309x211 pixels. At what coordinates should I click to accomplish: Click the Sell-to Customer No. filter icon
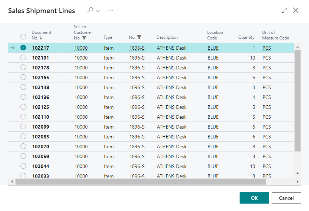point(84,38)
